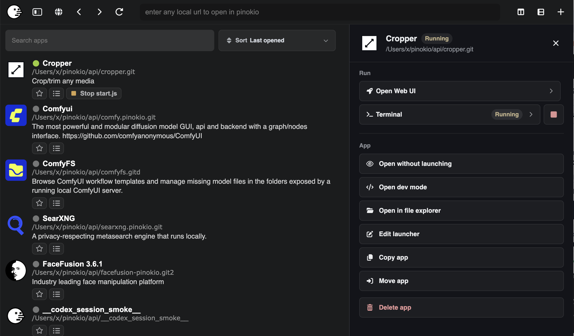Click the Delete app button

(461, 308)
